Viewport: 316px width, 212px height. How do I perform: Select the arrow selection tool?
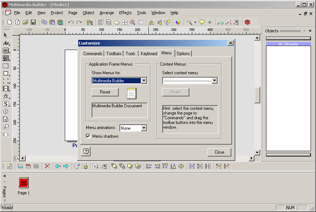(5, 35)
